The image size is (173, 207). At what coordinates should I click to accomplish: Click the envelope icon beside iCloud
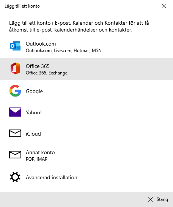click(x=15, y=133)
